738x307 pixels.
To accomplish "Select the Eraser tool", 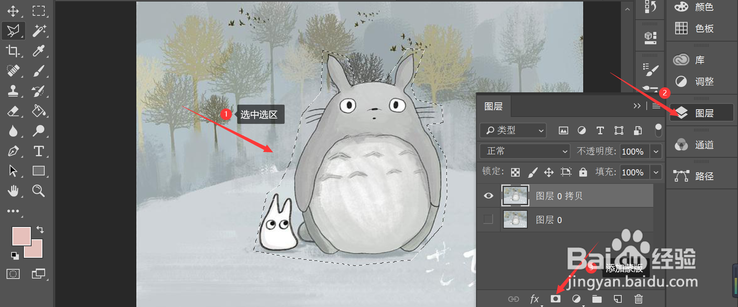I will (x=13, y=111).
